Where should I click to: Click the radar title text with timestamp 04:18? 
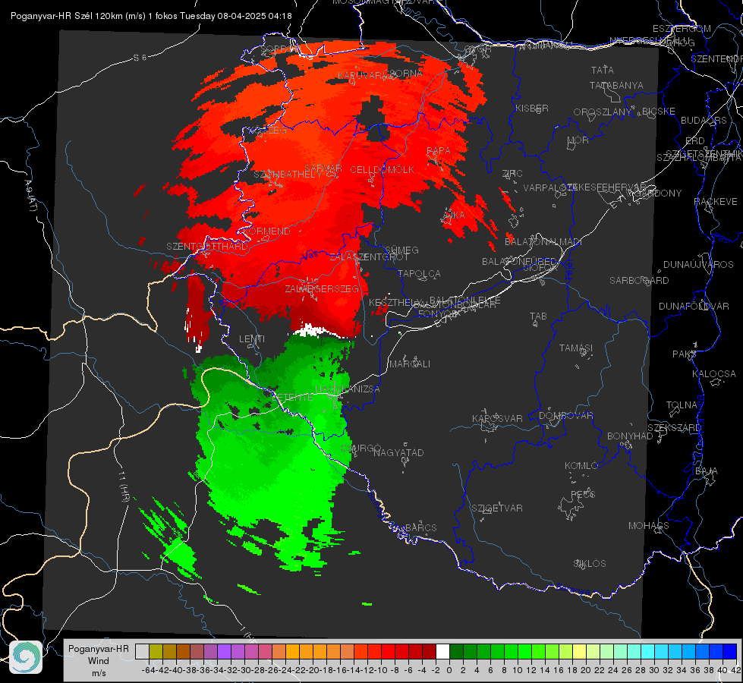pyautogui.click(x=151, y=16)
